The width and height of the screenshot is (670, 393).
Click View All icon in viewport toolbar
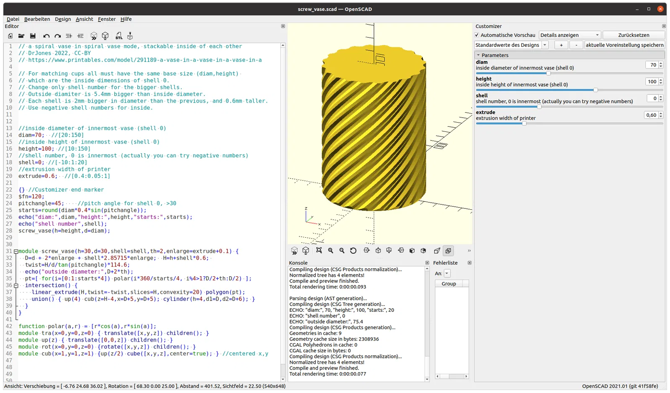tap(319, 250)
